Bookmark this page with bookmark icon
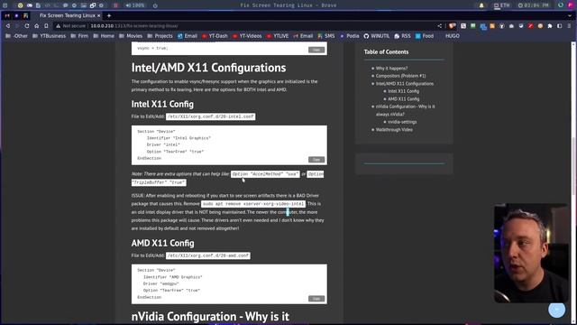The image size is (577, 325). point(46,26)
